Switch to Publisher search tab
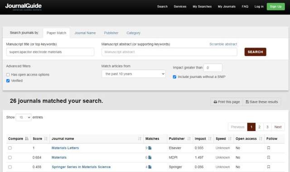The image size is (290, 172). (111, 33)
